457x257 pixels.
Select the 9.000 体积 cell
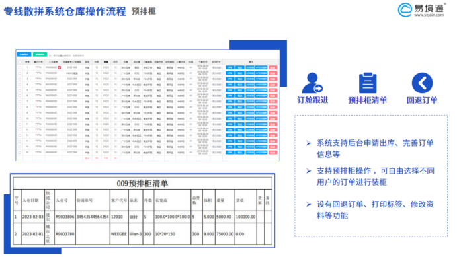coord(209,234)
